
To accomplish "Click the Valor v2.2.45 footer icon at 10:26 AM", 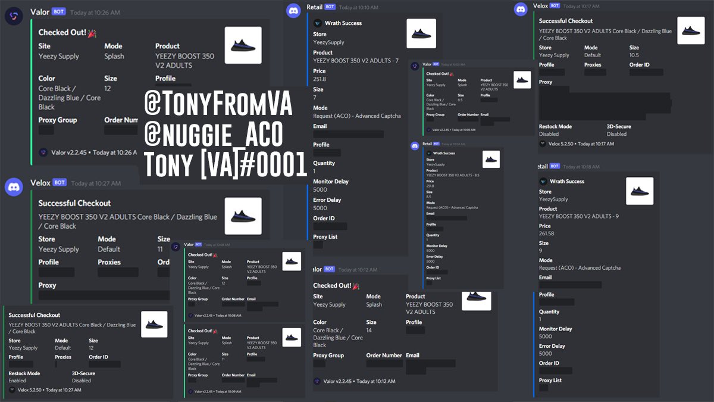I will point(43,152).
